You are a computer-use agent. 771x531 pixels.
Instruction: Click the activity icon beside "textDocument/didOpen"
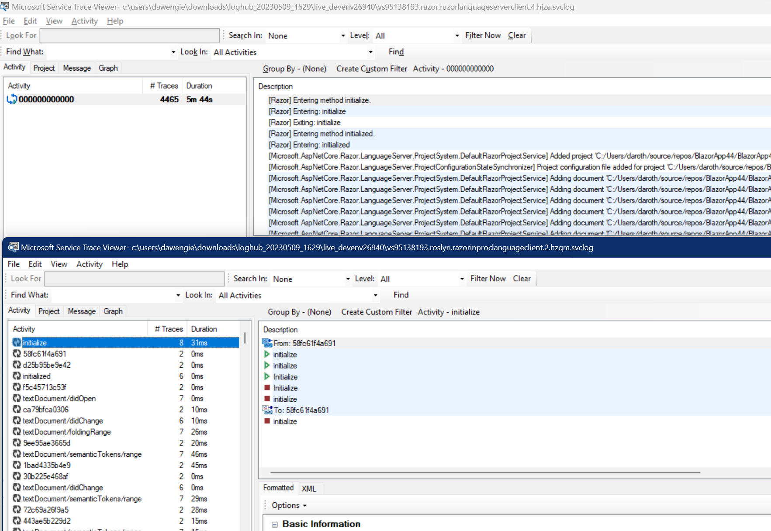[17, 398]
